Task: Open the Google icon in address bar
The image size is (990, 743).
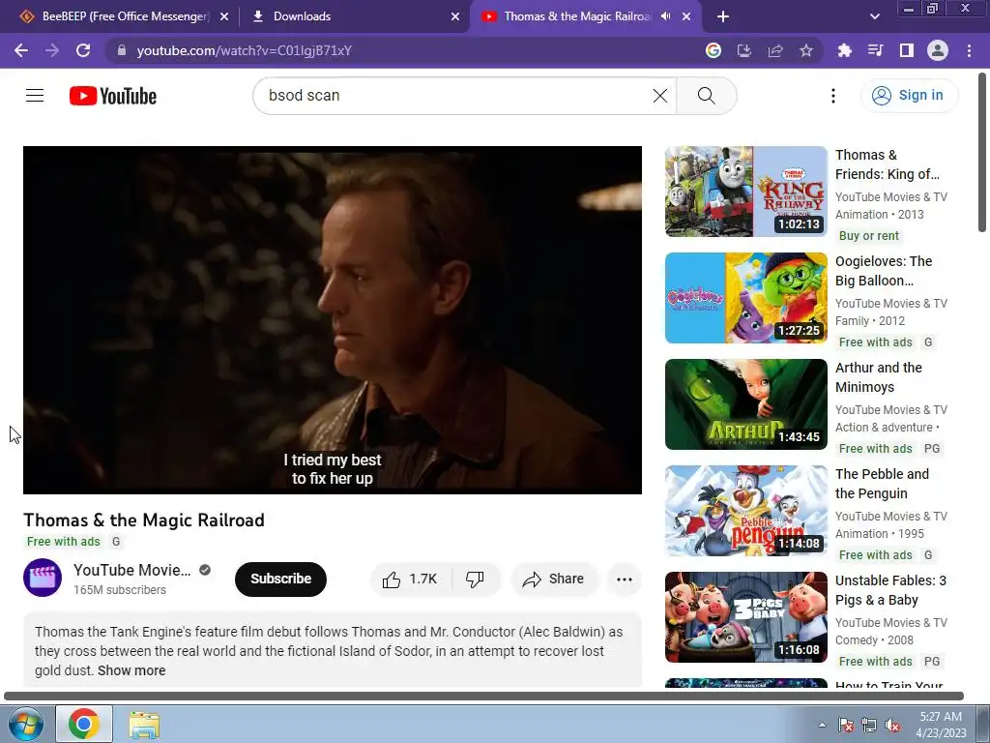Action: (x=713, y=50)
